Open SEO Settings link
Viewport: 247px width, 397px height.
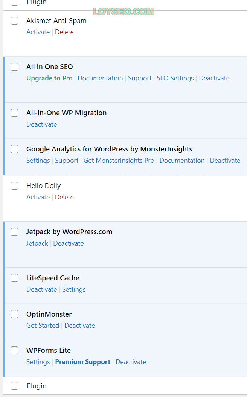[x=175, y=78]
